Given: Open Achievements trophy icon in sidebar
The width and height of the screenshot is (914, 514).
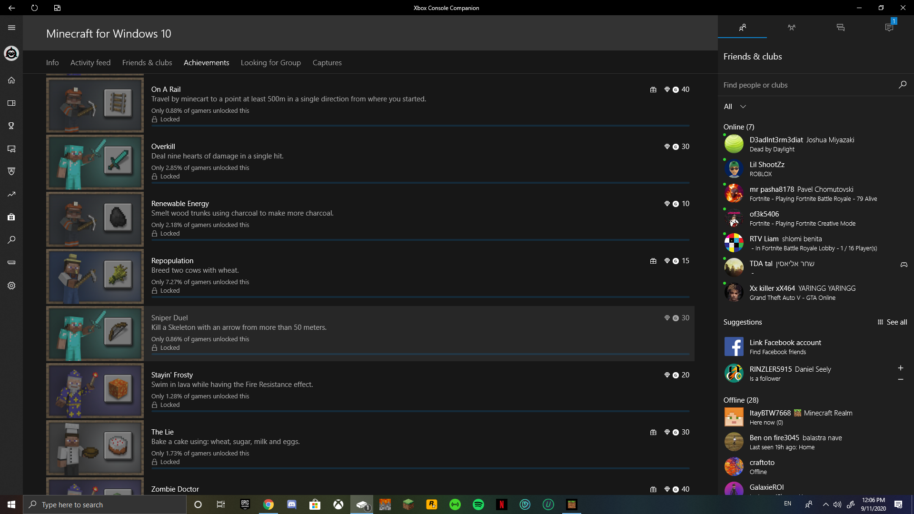Looking at the screenshot, I should pyautogui.click(x=11, y=126).
